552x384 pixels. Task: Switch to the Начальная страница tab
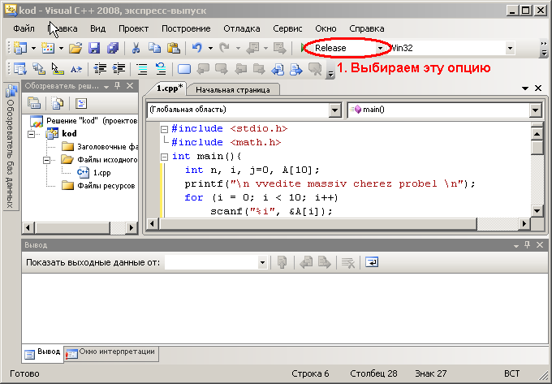tap(233, 90)
